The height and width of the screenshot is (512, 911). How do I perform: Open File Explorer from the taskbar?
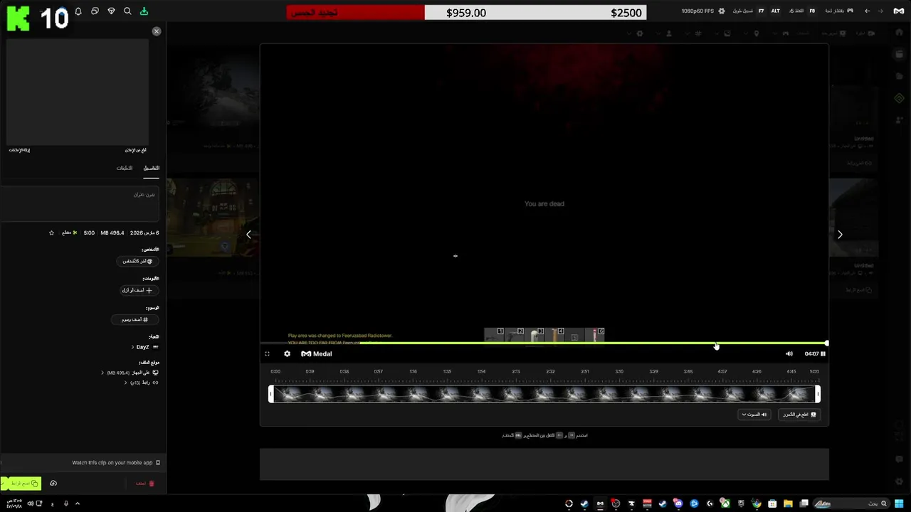788,503
